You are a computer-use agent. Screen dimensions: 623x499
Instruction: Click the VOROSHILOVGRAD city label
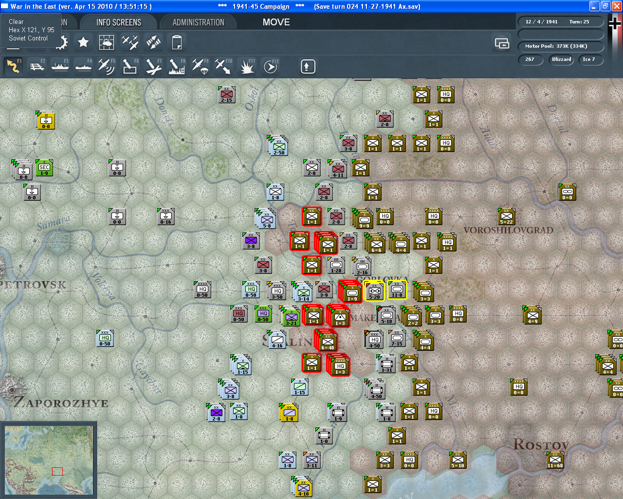[509, 230]
